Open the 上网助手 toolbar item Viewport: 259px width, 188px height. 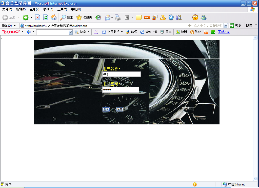(x=111, y=32)
